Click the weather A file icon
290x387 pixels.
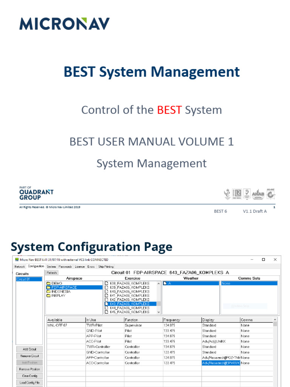click(x=165, y=283)
